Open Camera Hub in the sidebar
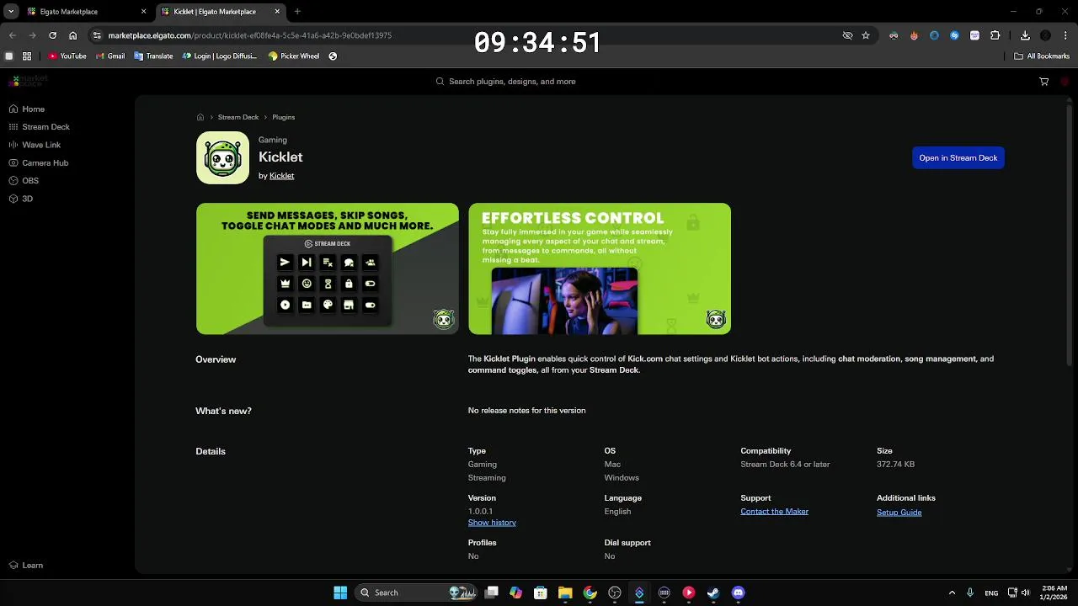This screenshot has height=606, width=1078. coord(39,162)
